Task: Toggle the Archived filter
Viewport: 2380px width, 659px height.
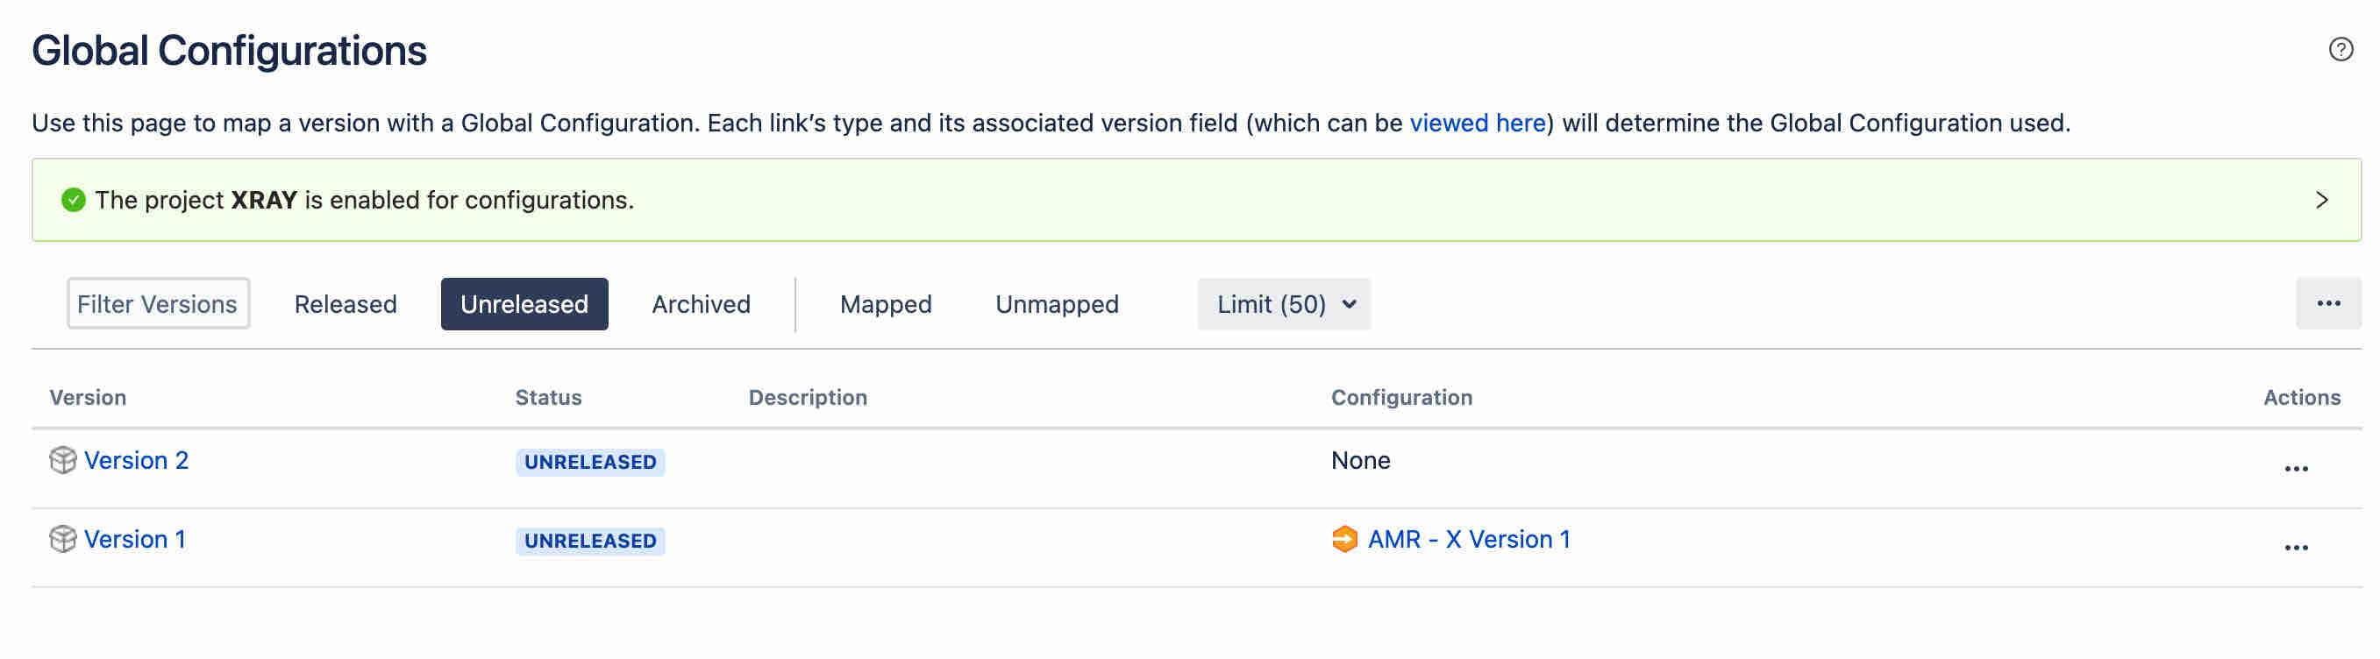Action: (701, 305)
